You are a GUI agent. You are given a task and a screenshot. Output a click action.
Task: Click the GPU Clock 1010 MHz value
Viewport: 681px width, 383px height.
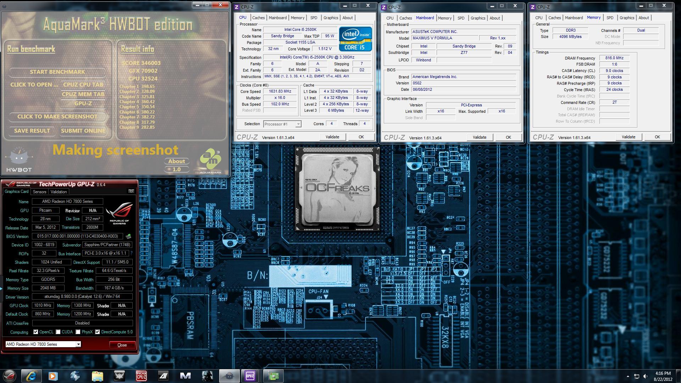click(43, 305)
